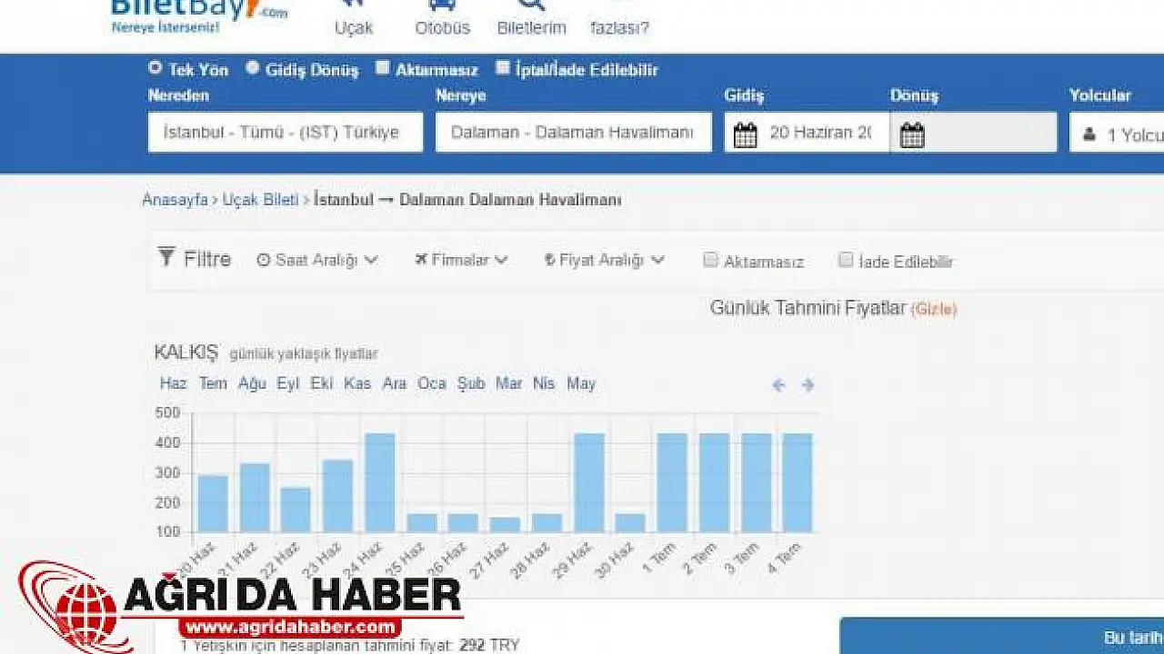Tick Aktarmasız checkbox in filter row

710,260
